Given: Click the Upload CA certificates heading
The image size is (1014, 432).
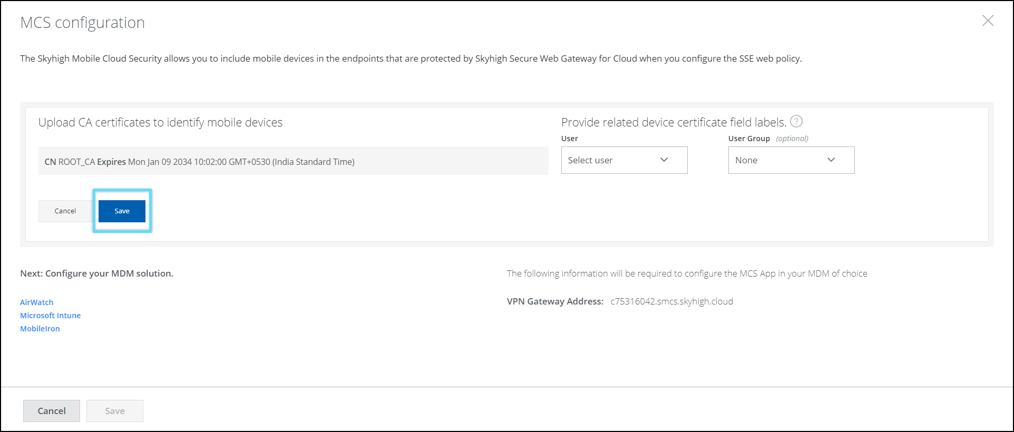Looking at the screenshot, I should point(160,122).
